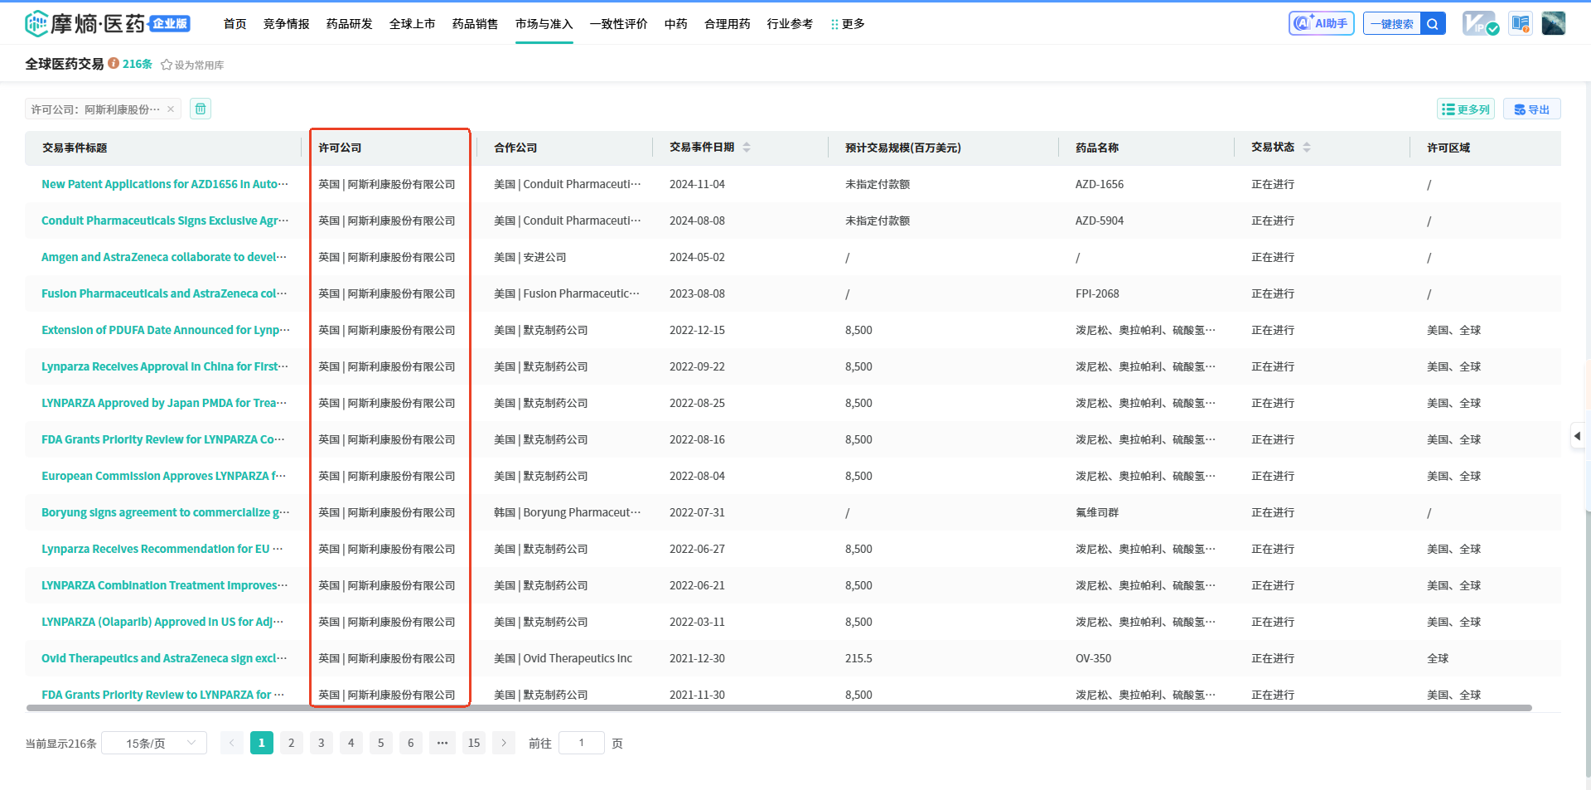
Task: Click the 摩熵医药 logo
Action: click(108, 23)
